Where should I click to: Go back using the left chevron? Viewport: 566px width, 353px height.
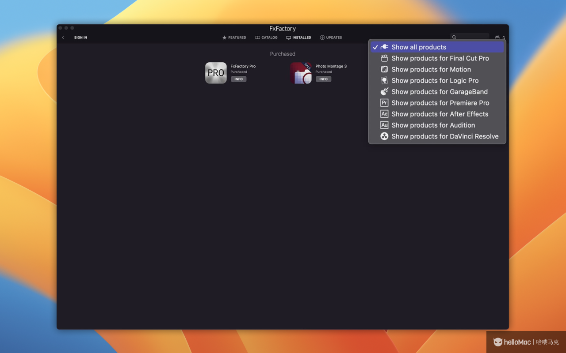(63, 38)
